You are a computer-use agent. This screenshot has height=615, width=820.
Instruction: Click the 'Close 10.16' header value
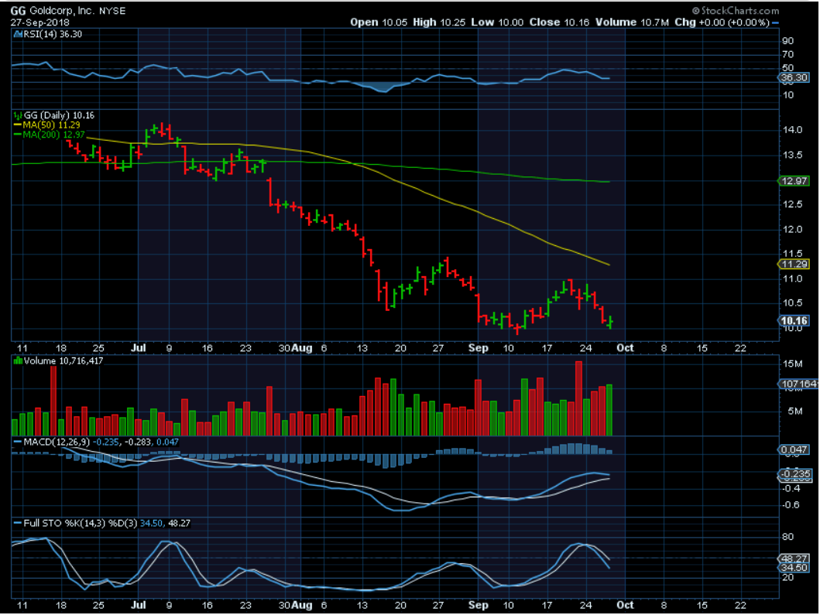coord(559,22)
